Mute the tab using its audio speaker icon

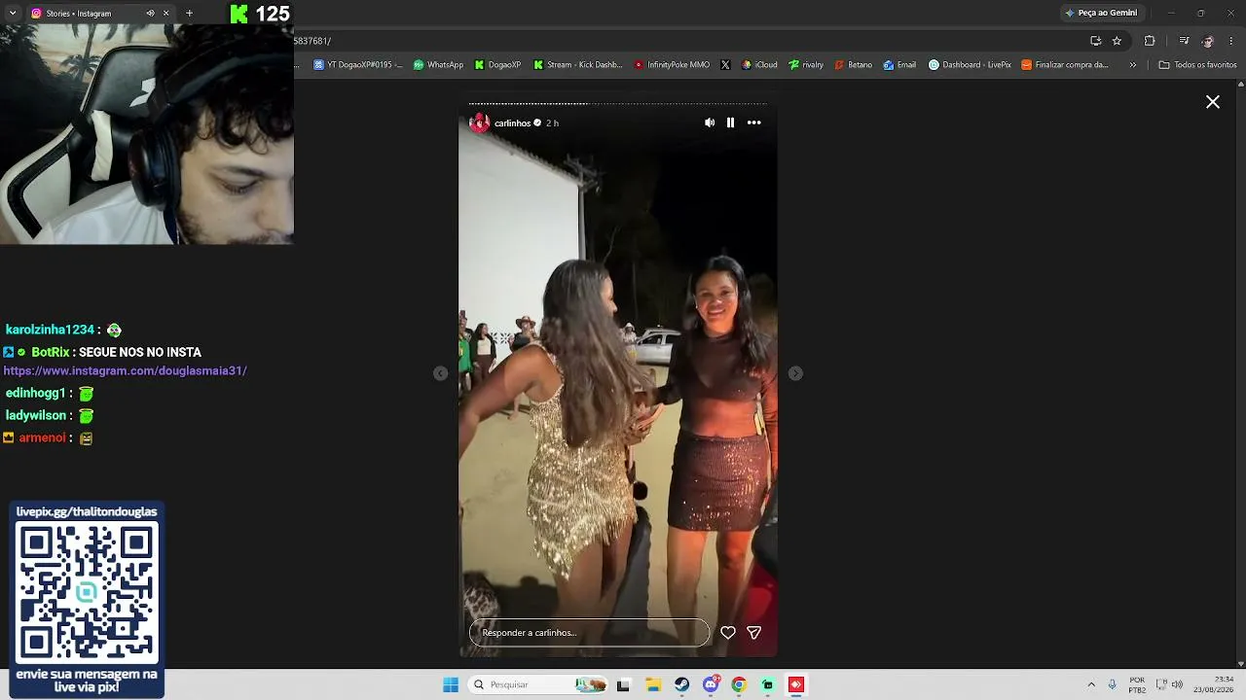click(x=150, y=14)
